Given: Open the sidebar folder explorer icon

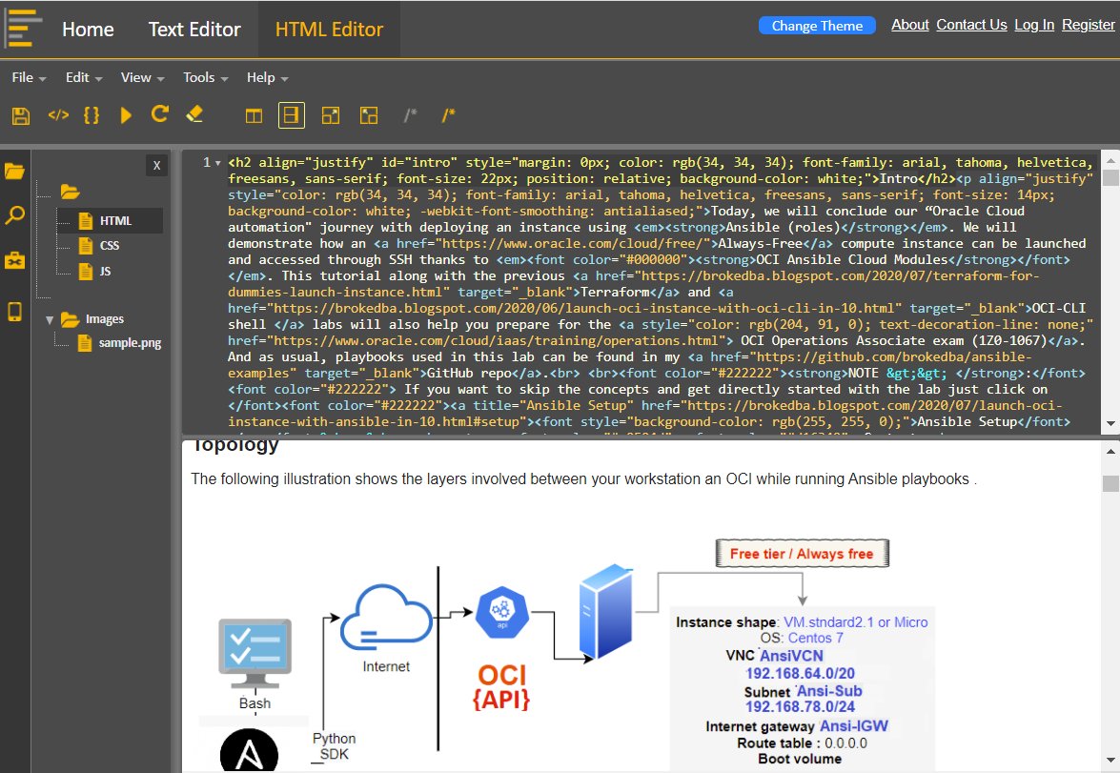Looking at the screenshot, I should pos(14,172).
